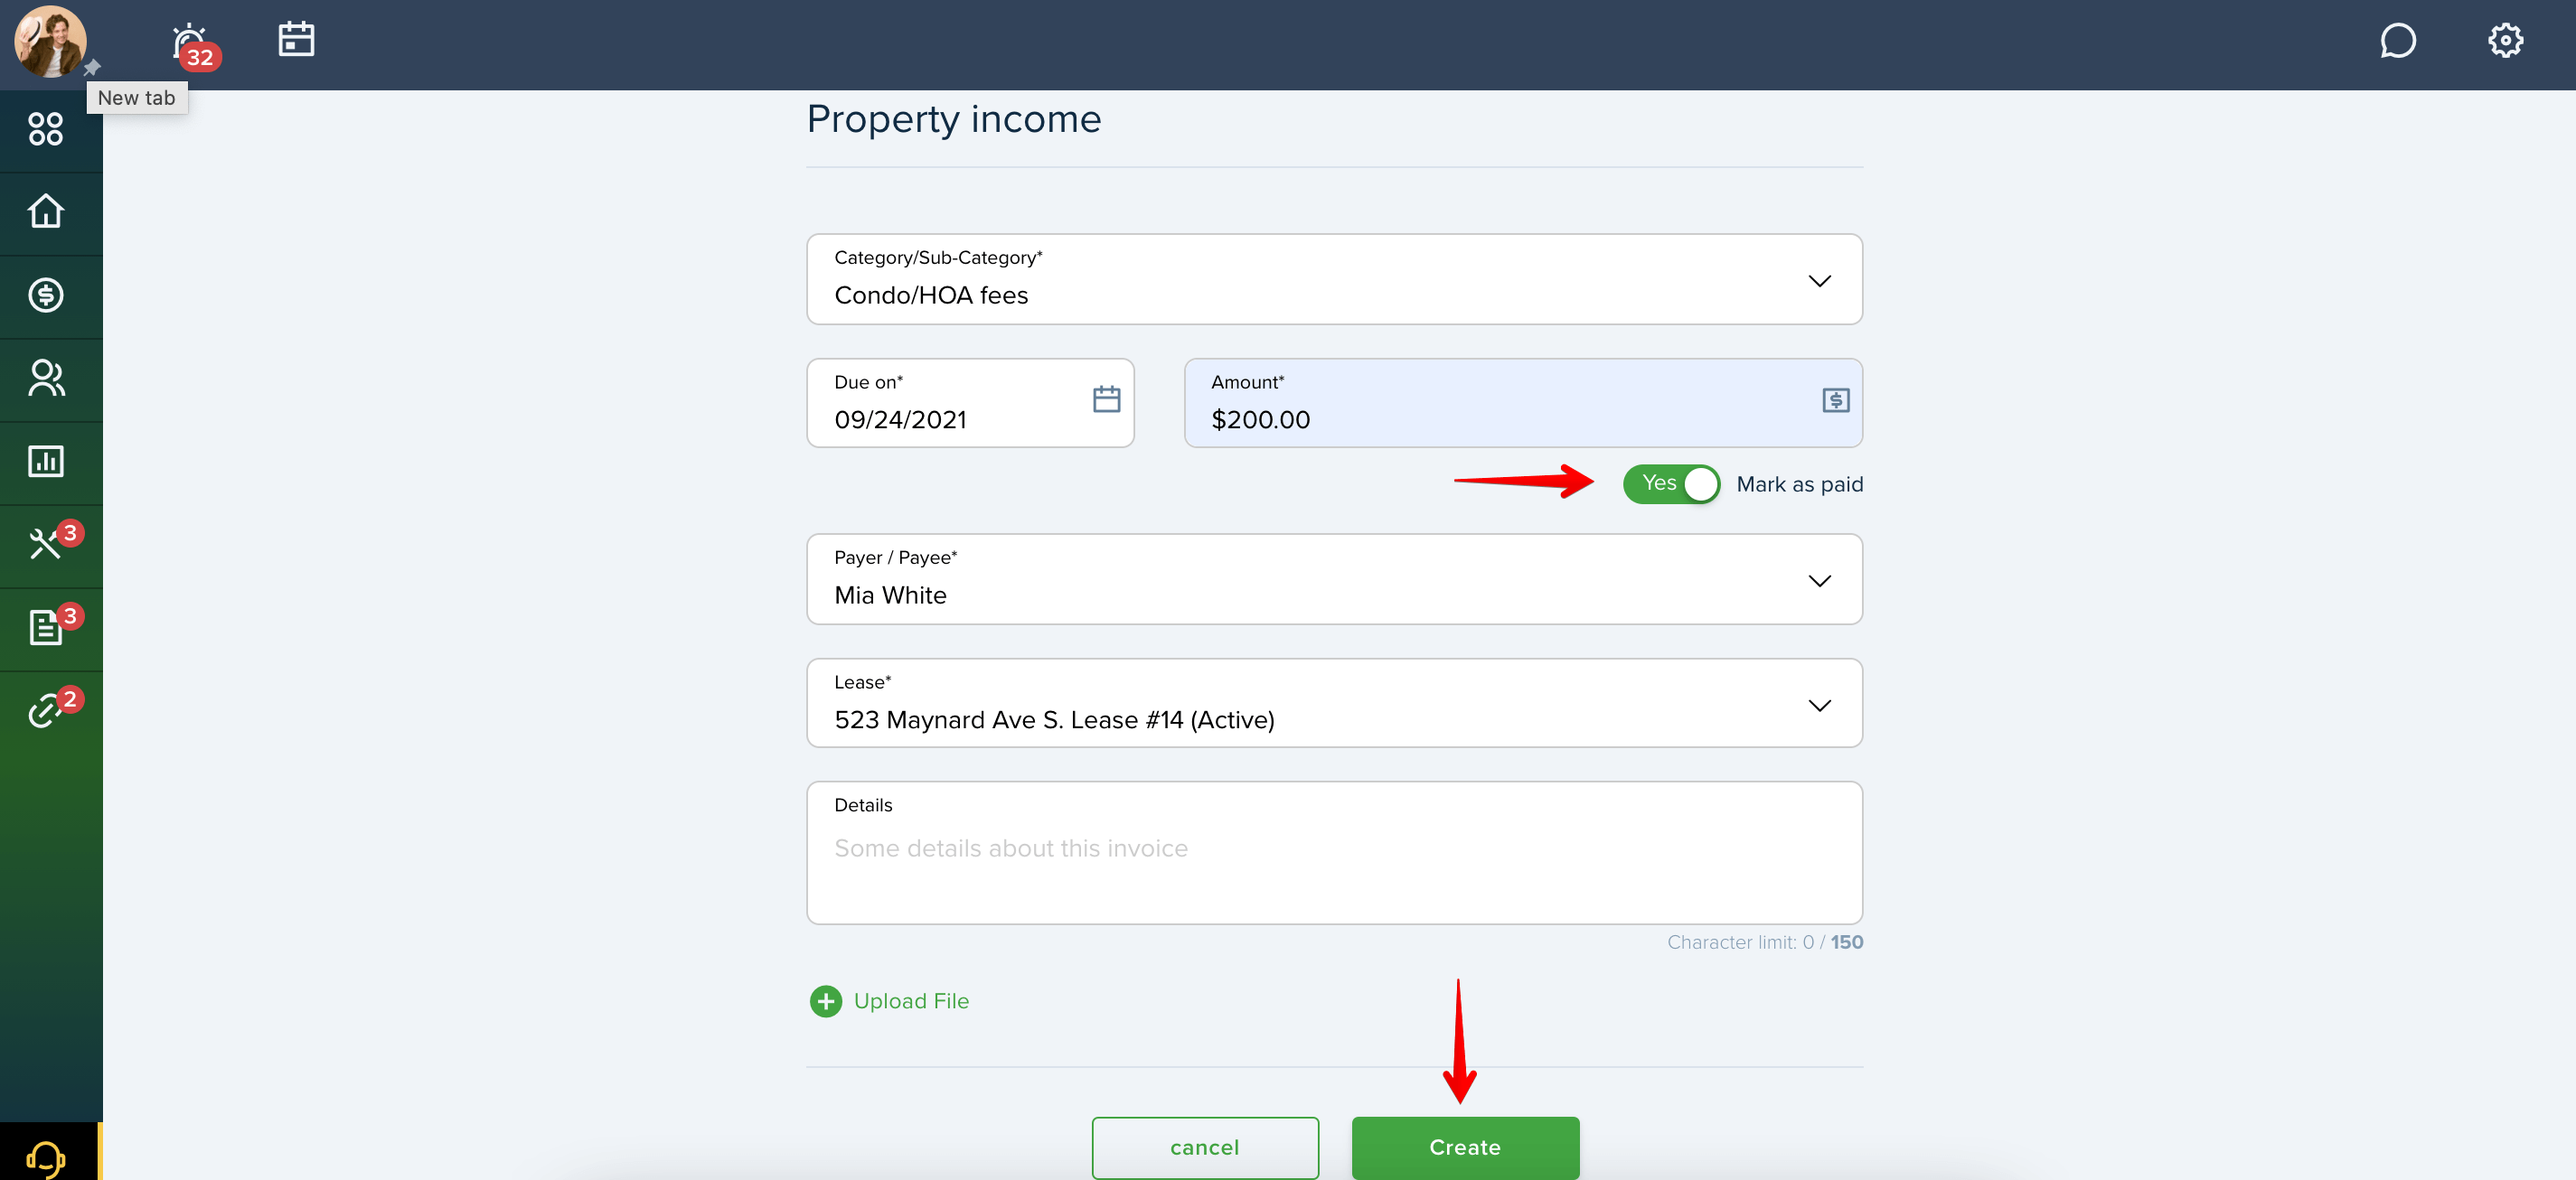Image resolution: width=2576 pixels, height=1180 pixels.
Task: Click the Create button
Action: click(x=1465, y=1147)
